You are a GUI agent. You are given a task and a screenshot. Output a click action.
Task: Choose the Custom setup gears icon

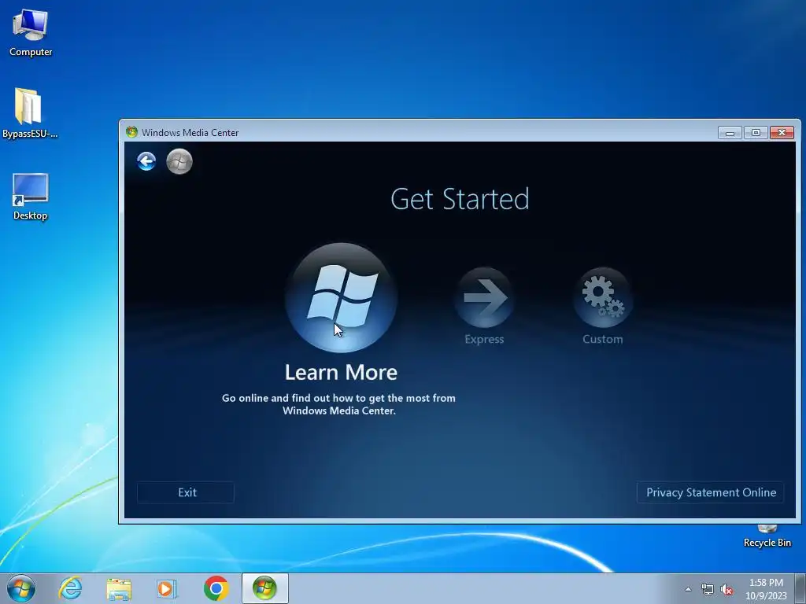tap(602, 297)
